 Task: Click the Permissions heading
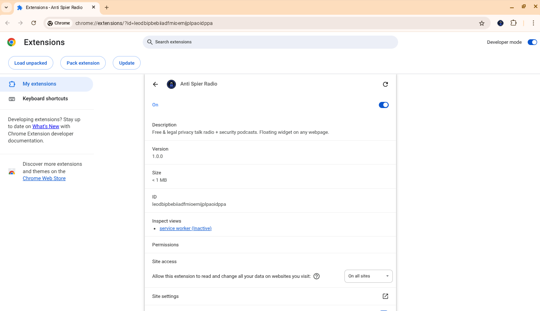pyautogui.click(x=165, y=245)
